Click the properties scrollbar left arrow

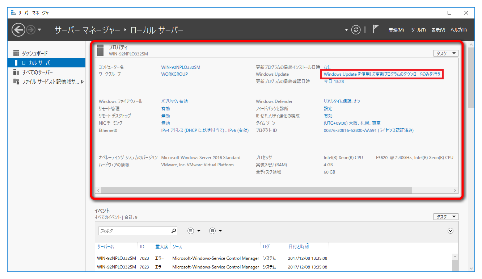tap(98, 190)
